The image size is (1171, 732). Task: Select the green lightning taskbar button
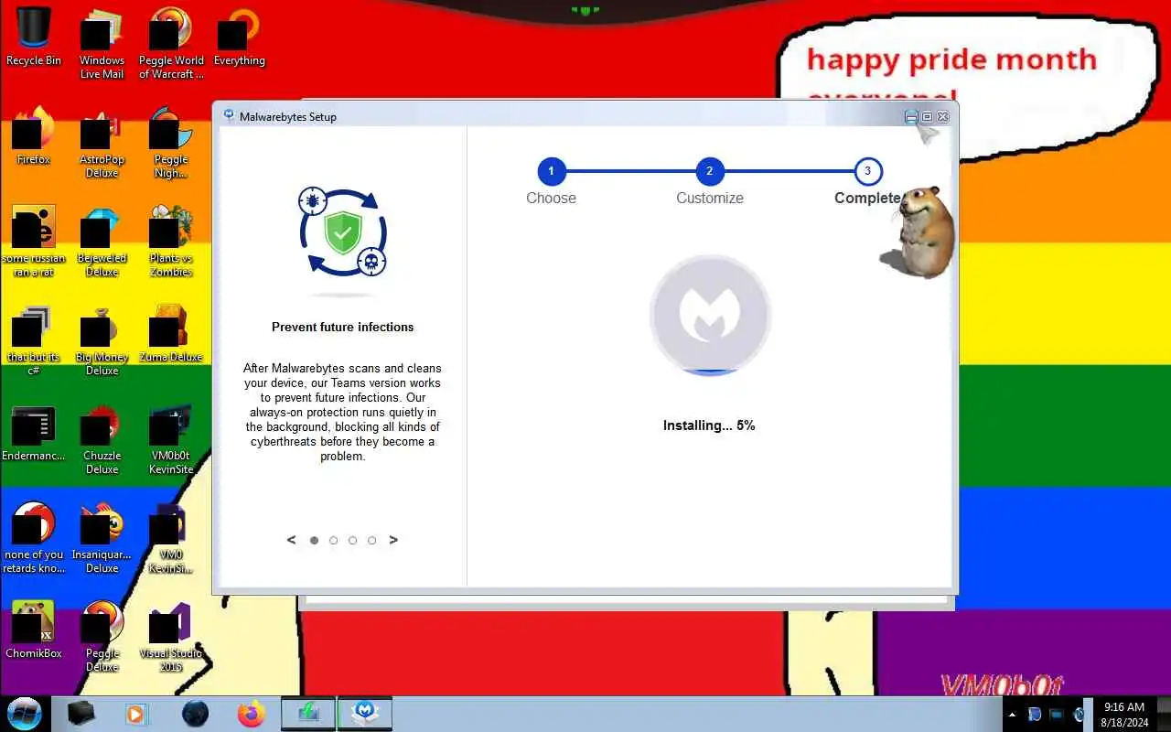click(308, 713)
